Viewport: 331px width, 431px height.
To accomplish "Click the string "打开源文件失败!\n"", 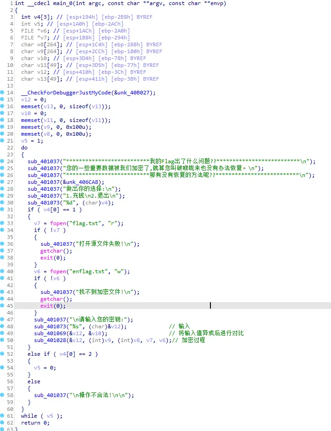I will [x=105, y=244].
